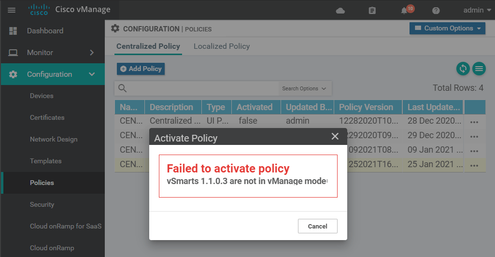The height and width of the screenshot is (257, 495).
Task: Click the Cisco logo
Action: [39, 10]
